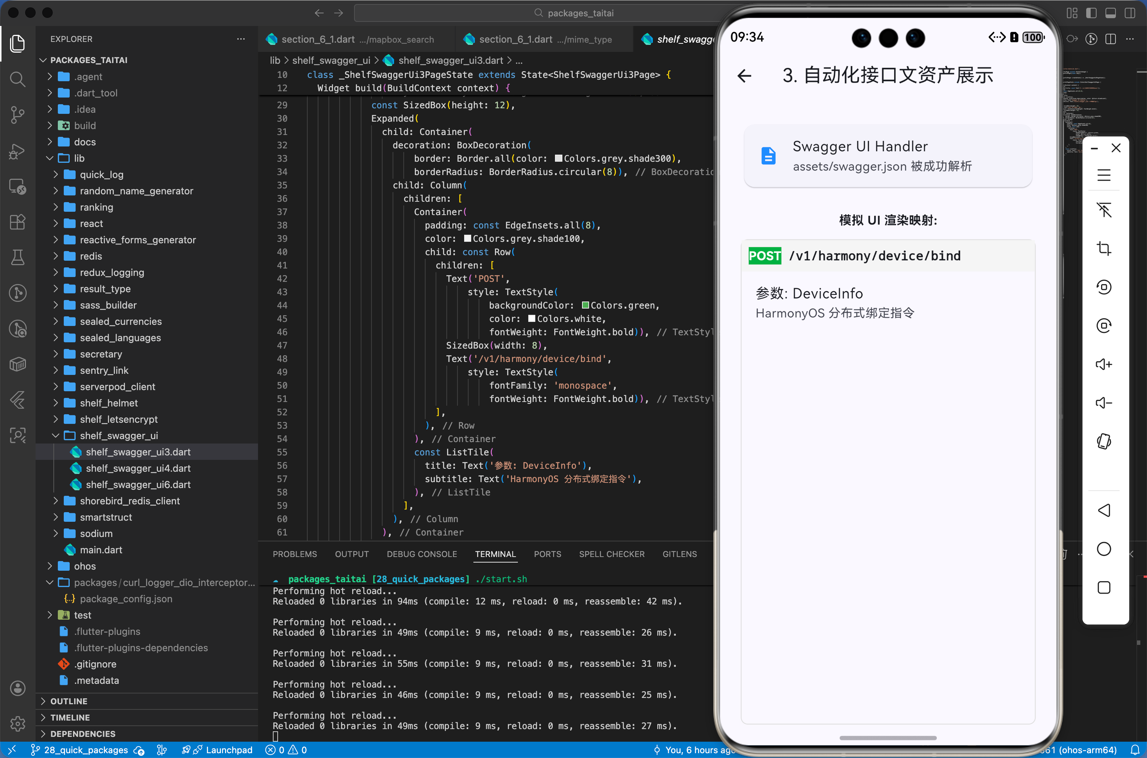This screenshot has width=1147, height=758.
Task: Click Launchpad in the status bar
Action: (x=228, y=750)
